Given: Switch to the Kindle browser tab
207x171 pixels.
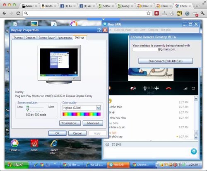Looking at the screenshot, I should [x=49, y=6].
